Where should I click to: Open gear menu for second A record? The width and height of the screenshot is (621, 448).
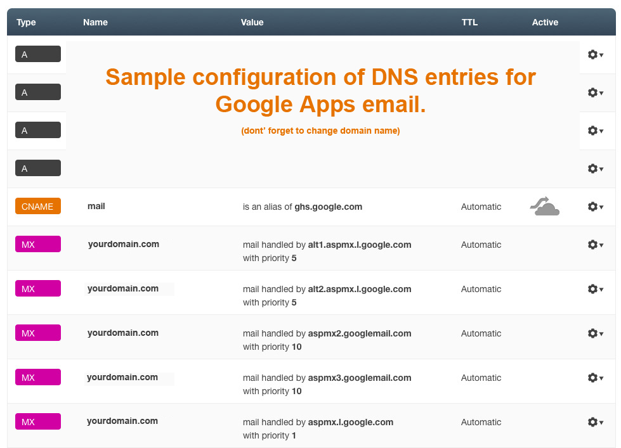point(595,93)
